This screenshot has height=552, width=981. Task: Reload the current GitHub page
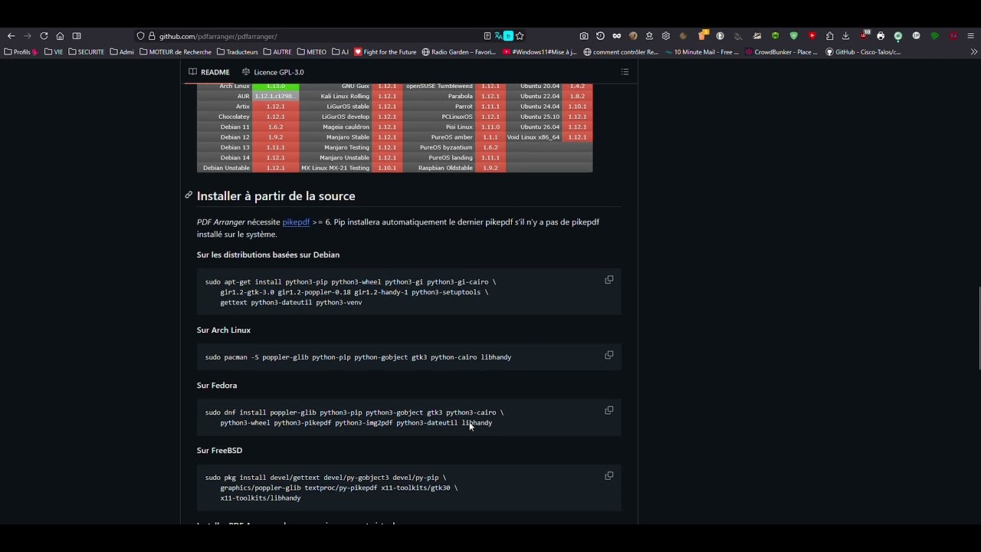(44, 36)
